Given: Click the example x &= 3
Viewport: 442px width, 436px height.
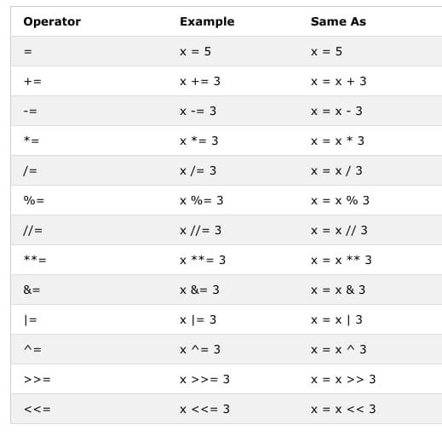Looking at the screenshot, I should [199, 290].
